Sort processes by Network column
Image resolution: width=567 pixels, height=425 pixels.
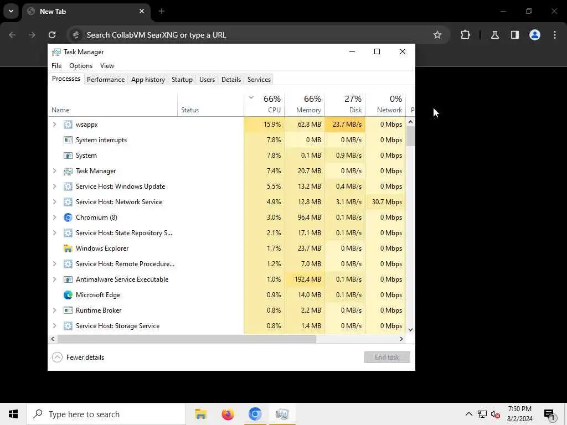tap(385, 105)
